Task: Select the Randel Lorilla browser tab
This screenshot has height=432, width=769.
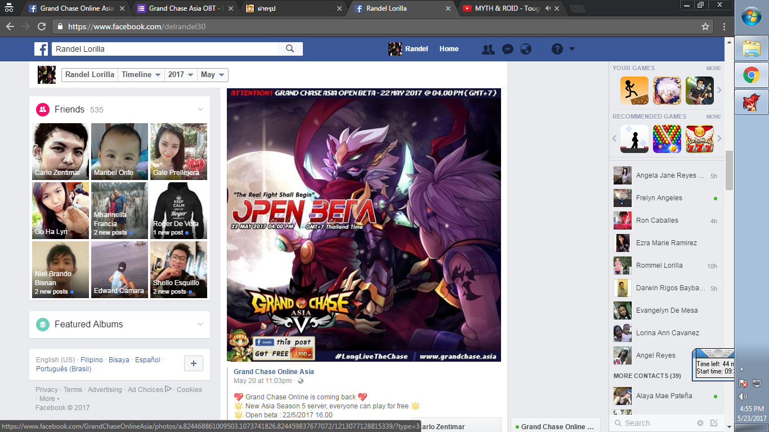Action: (403, 8)
